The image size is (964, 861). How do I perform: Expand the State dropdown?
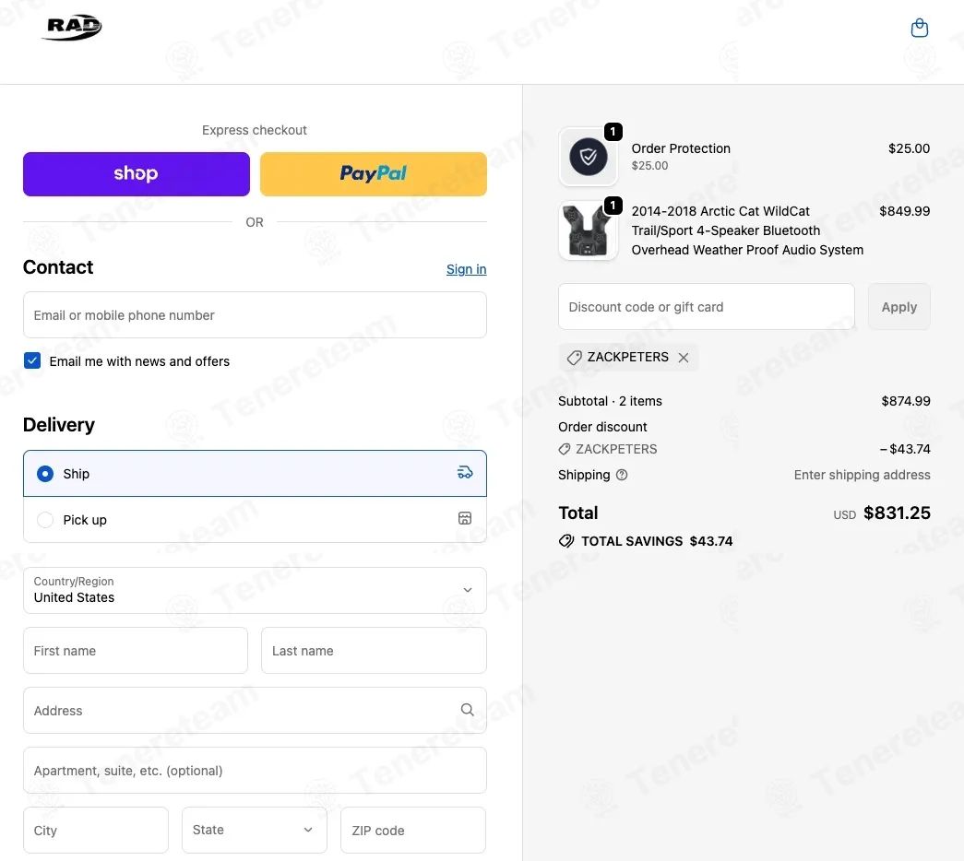(255, 830)
